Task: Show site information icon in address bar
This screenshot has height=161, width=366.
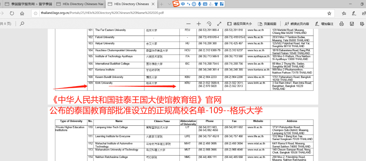Action: tap(36, 13)
